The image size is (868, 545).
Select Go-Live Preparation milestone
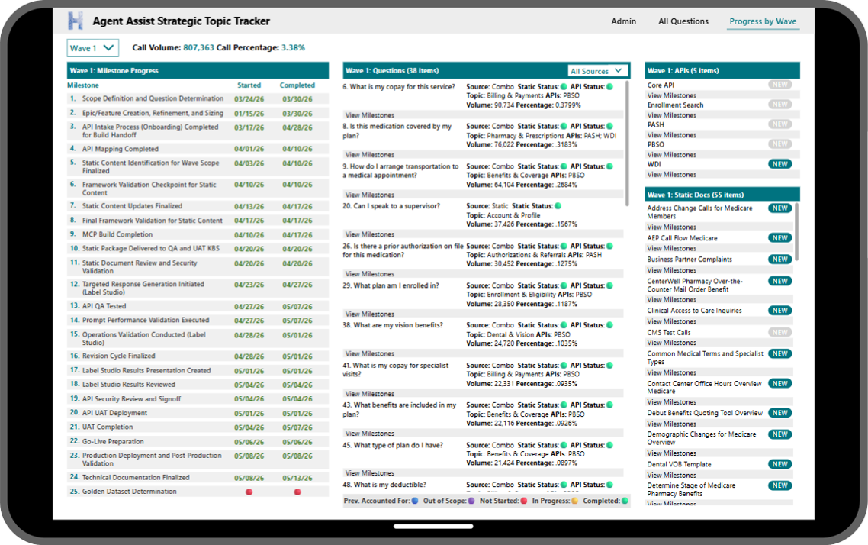[198, 442]
